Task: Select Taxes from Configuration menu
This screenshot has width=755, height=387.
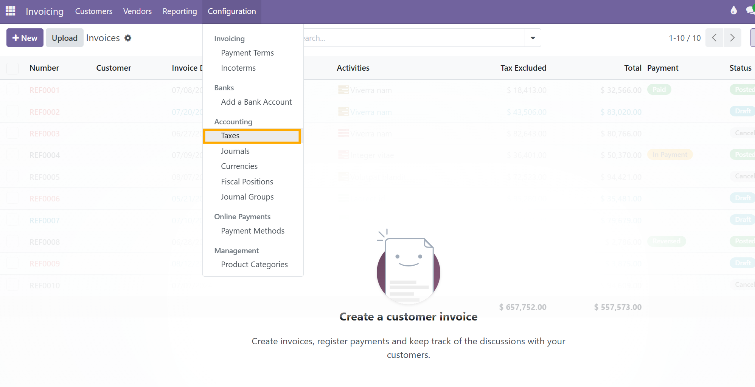Action: click(x=230, y=136)
